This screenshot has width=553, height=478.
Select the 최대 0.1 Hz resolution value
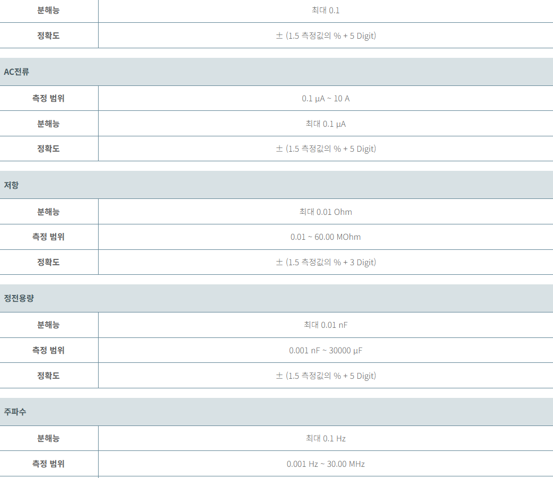point(326,439)
